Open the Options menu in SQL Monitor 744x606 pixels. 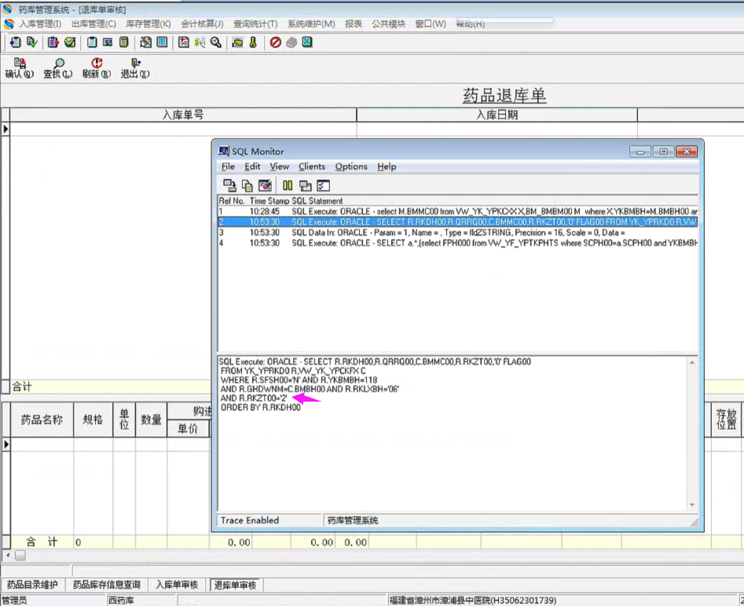(351, 167)
